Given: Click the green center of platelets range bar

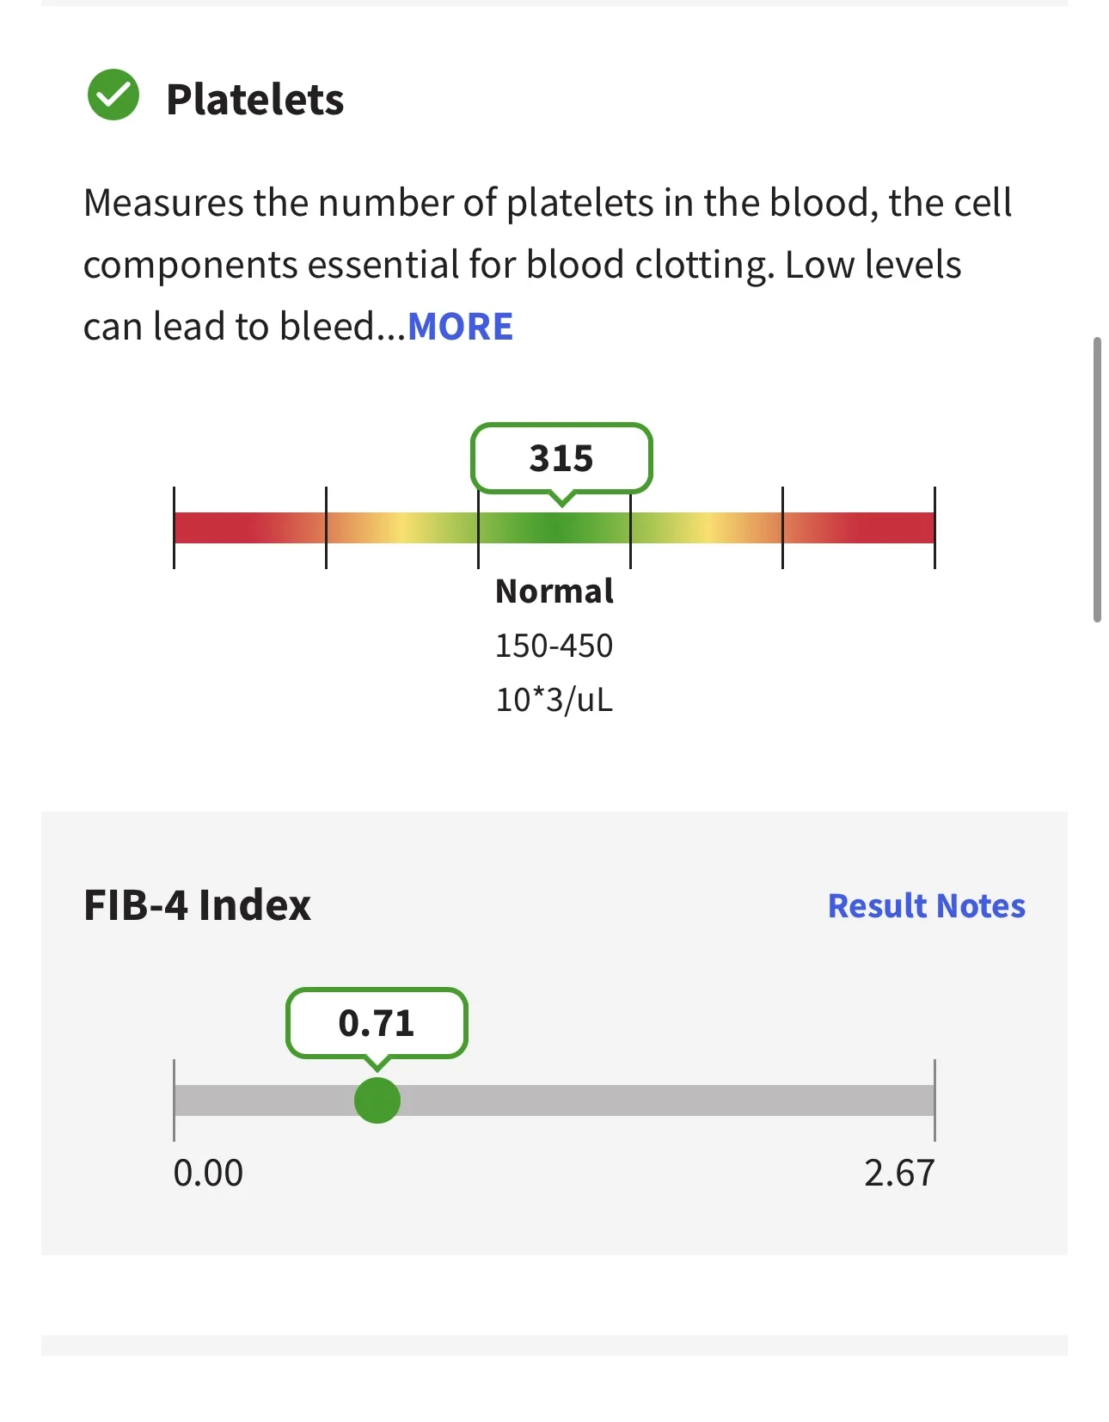Looking at the screenshot, I should pyautogui.click(x=554, y=528).
